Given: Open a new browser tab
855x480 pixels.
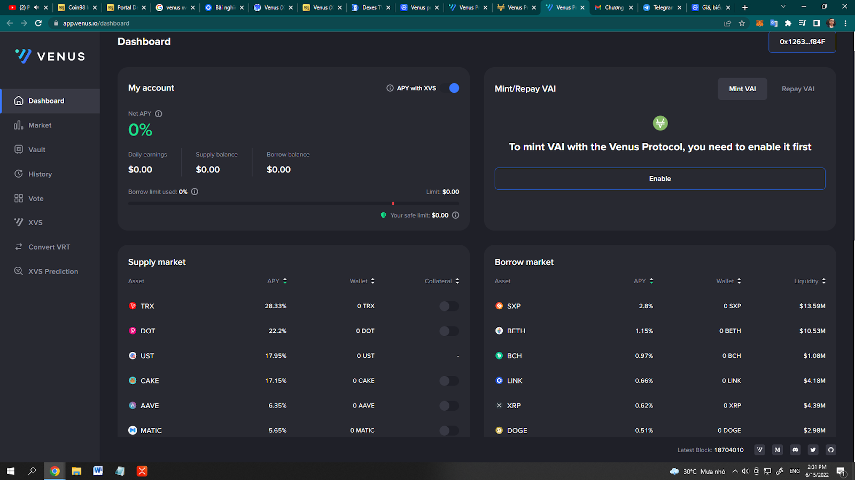Looking at the screenshot, I should (745, 7).
